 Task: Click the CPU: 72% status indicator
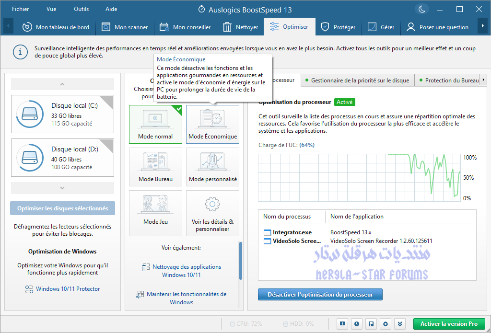coord(246,323)
